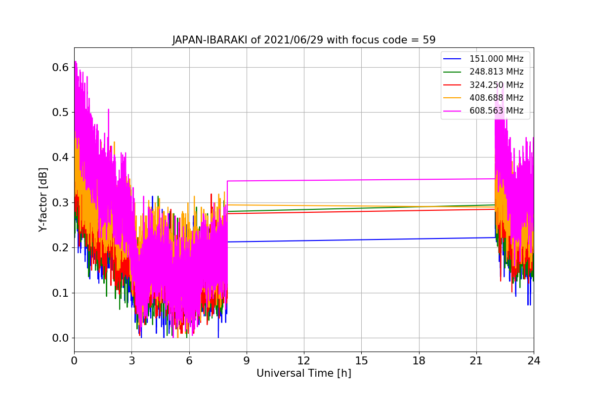This screenshot has width=593, height=395.
Task: Click the y-axis tick label 0.3
Action: click(61, 202)
